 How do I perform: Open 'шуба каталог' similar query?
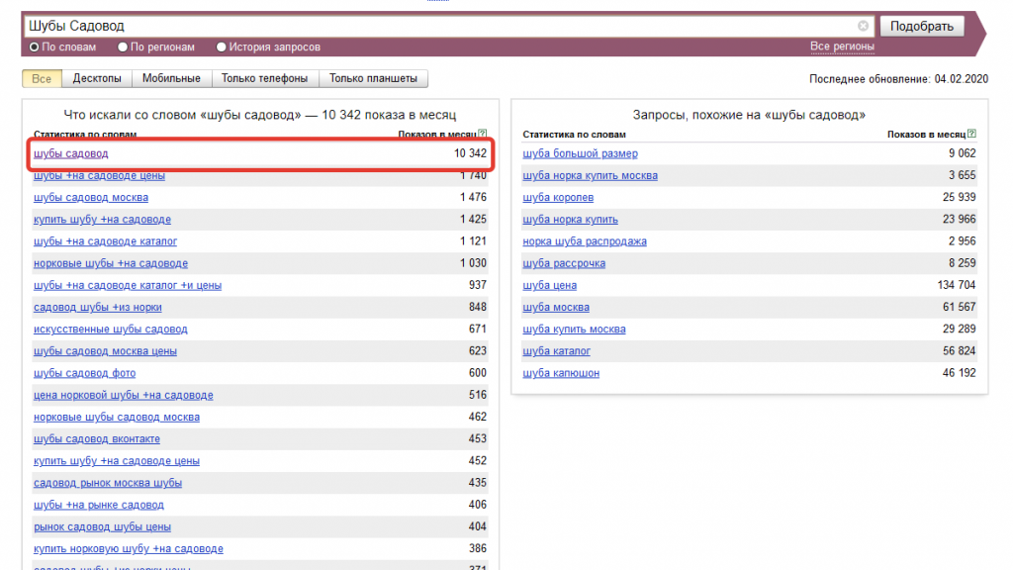(x=556, y=351)
